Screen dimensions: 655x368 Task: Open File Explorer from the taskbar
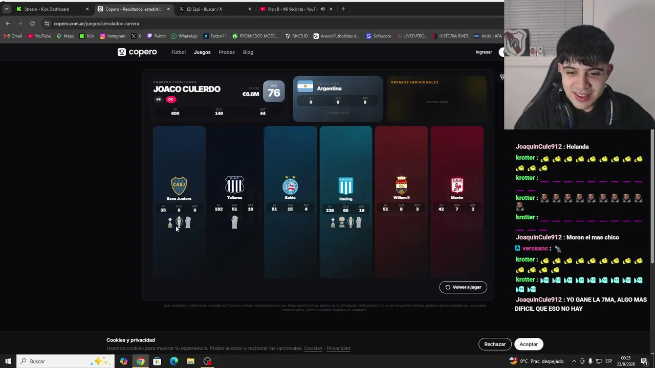(190, 361)
